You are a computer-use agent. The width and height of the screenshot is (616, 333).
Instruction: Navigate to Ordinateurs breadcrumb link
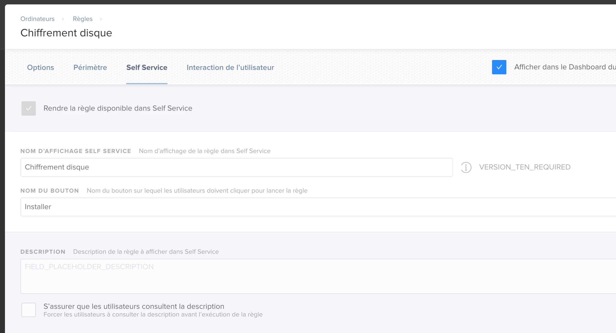coord(37,19)
